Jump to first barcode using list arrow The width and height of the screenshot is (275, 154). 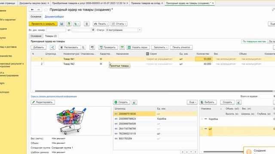pyautogui.click(x=183, y=152)
